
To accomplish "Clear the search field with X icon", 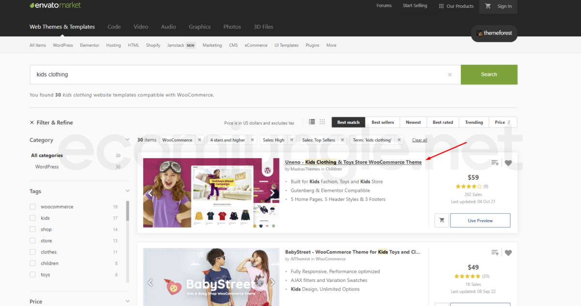I will [450, 74].
